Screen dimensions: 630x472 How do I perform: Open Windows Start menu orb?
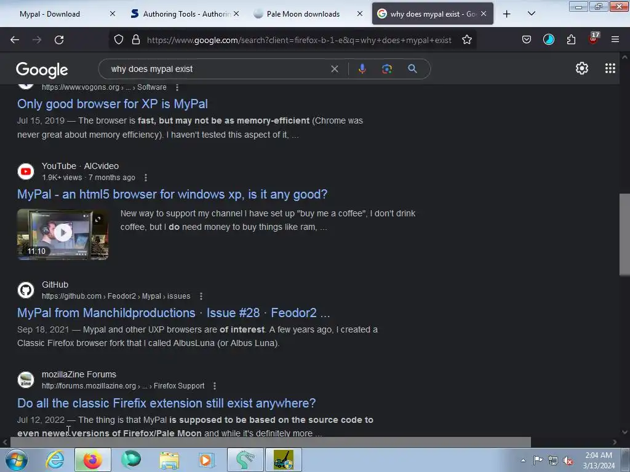(x=16, y=460)
